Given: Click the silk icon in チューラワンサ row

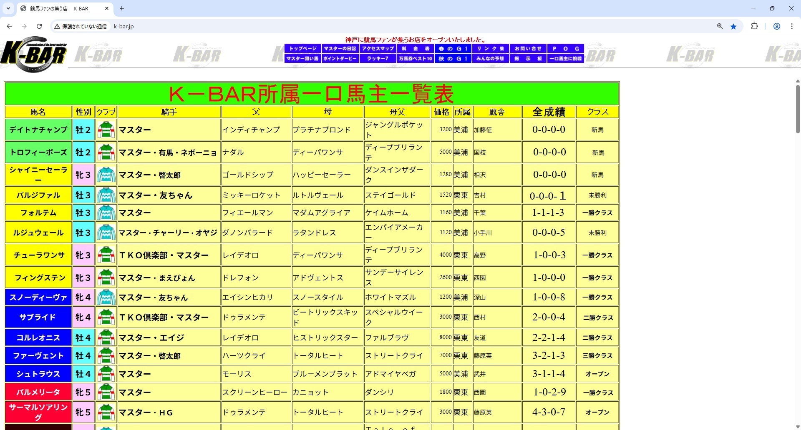Looking at the screenshot, I should pyautogui.click(x=106, y=255).
